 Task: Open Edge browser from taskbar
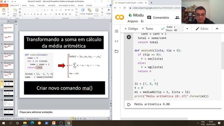[x=32, y=123]
